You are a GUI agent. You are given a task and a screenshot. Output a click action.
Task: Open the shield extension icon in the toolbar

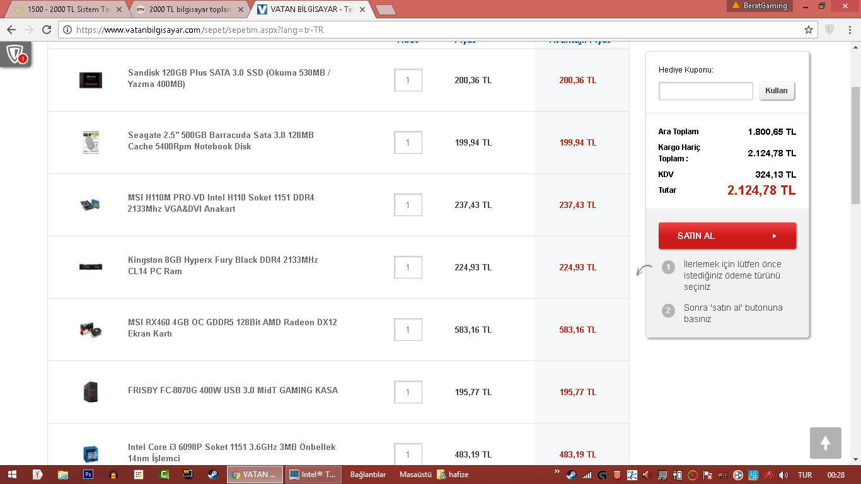[830, 30]
